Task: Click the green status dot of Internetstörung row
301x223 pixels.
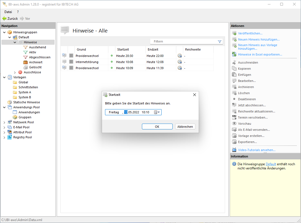Action: (x=112, y=62)
